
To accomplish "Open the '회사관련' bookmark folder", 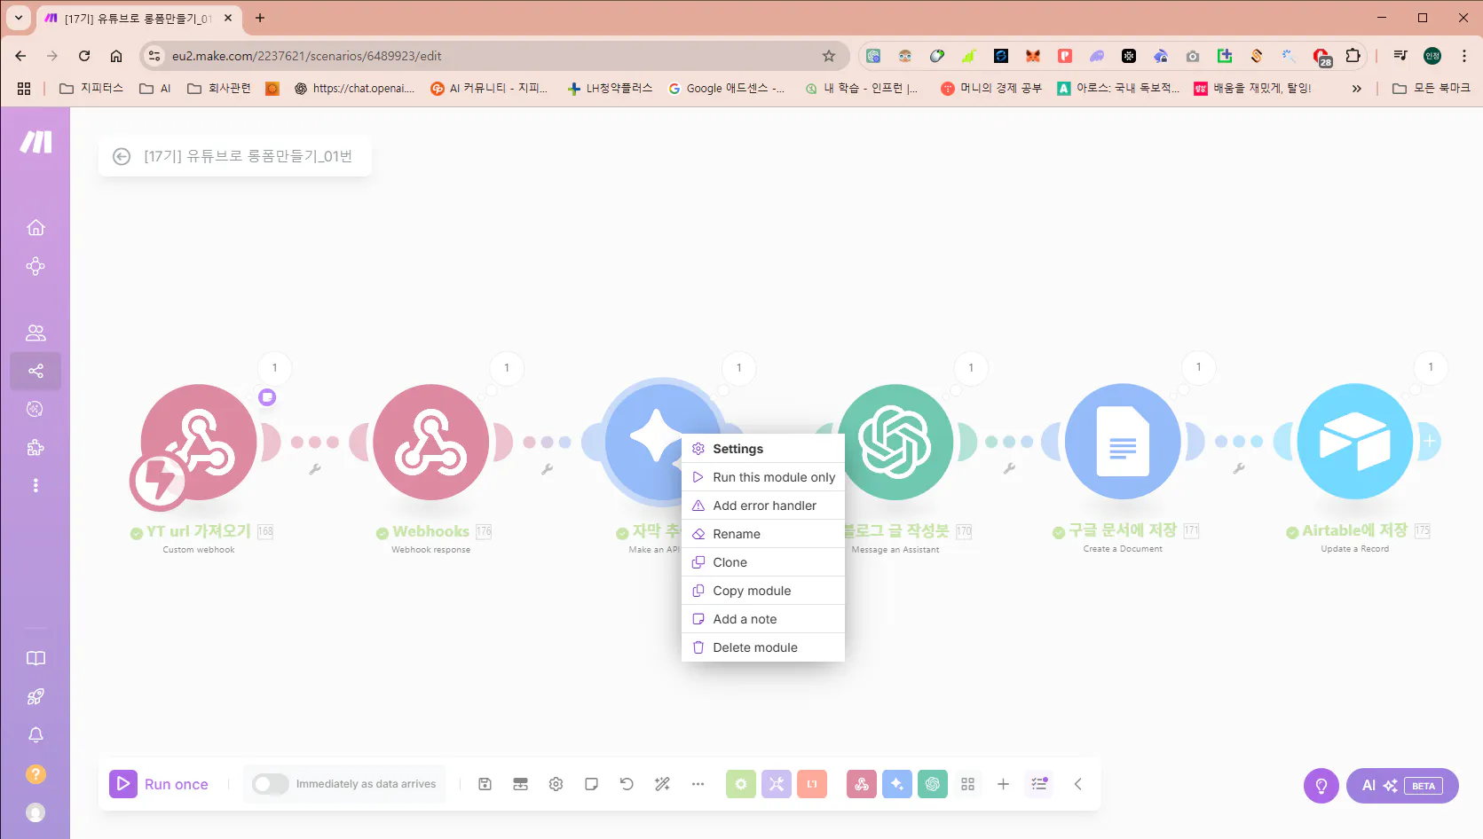I will click(219, 89).
